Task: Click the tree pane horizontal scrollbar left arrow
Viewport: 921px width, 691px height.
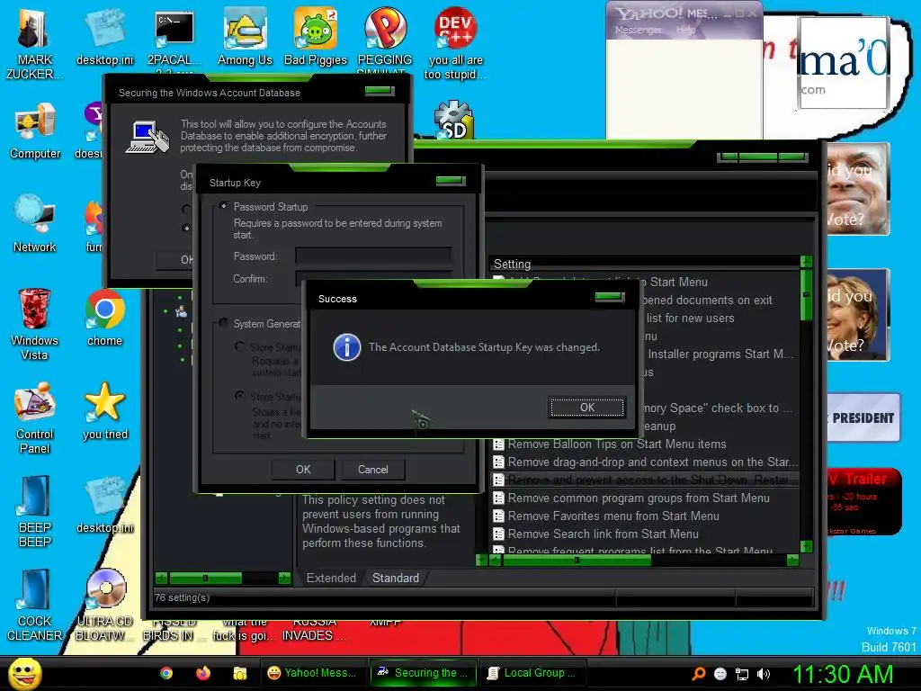Action: click(x=162, y=578)
